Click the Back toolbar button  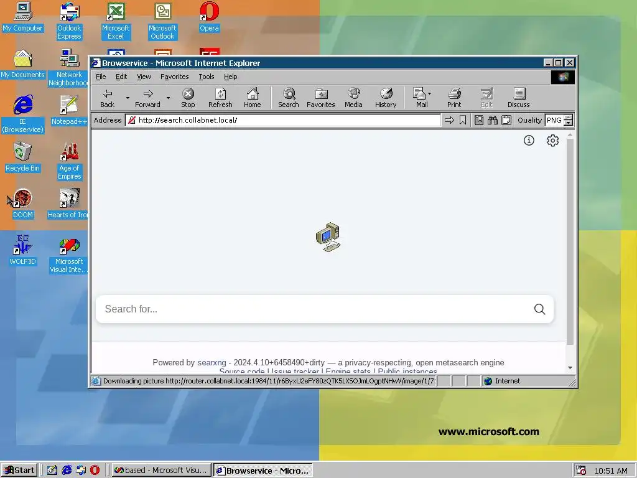coord(107,98)
